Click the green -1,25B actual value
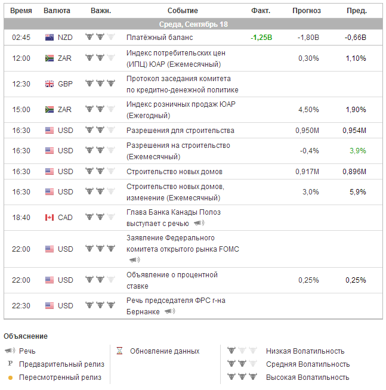Viewport: 386px width, 390px height. tap(261, 37)
